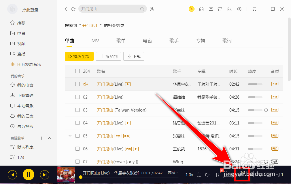Open the MV icon on song row 04
The image size is (291, 184).
click(x=128, y=123)
